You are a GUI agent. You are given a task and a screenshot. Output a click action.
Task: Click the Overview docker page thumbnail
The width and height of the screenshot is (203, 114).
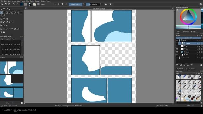[x=11, y=79]
